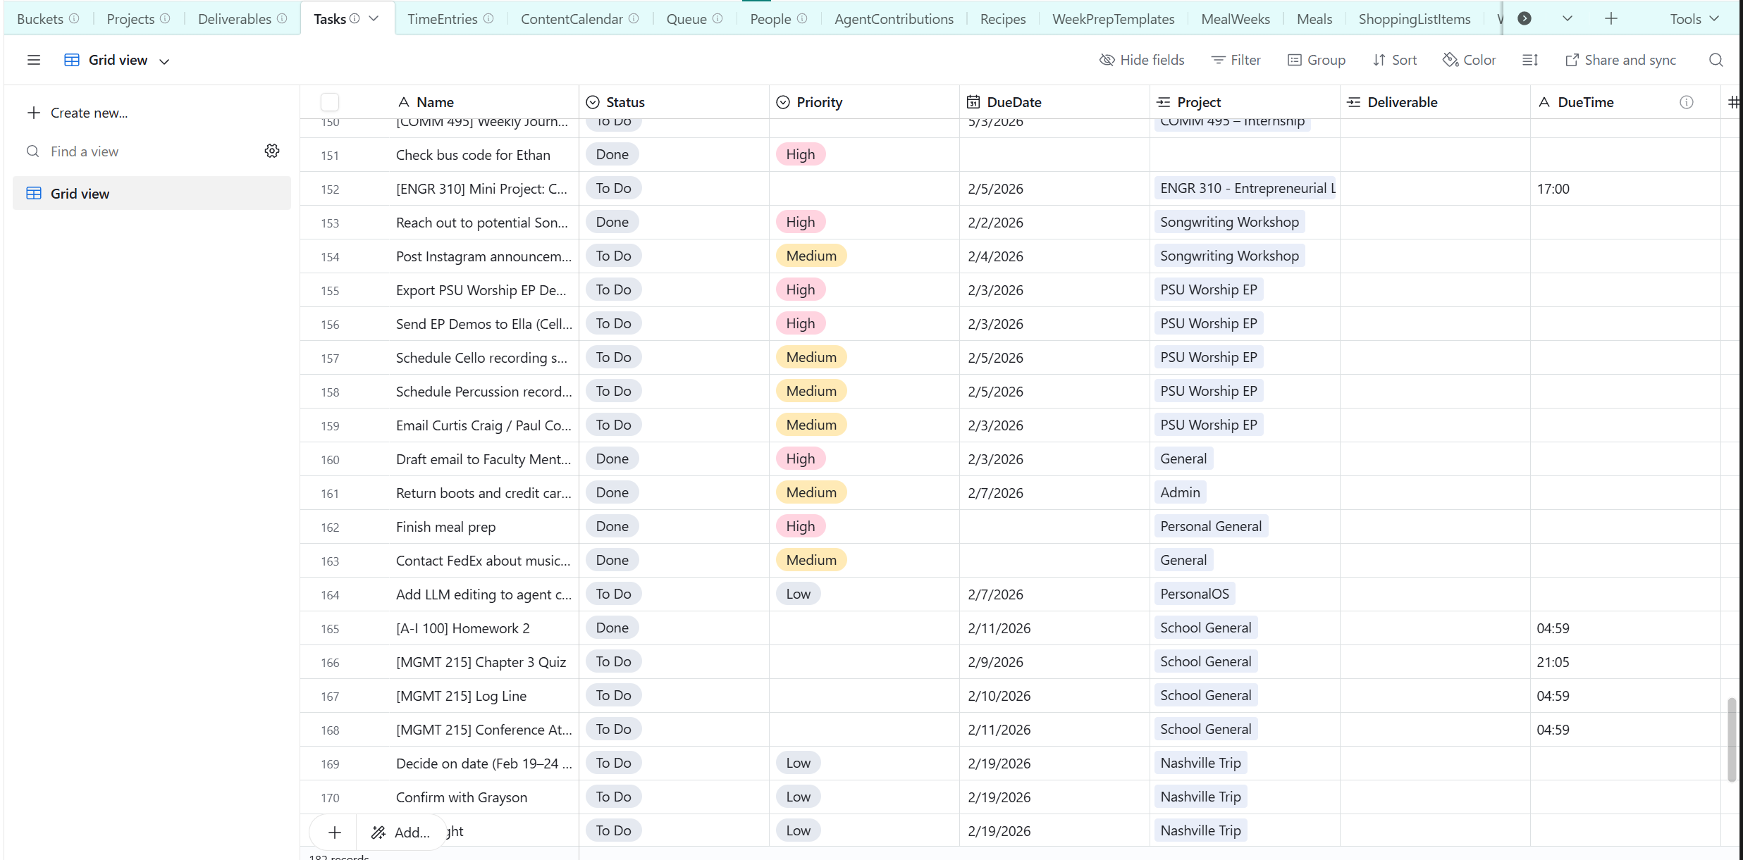Click the add field icon beside DueTime

[x=1733, y=102]
